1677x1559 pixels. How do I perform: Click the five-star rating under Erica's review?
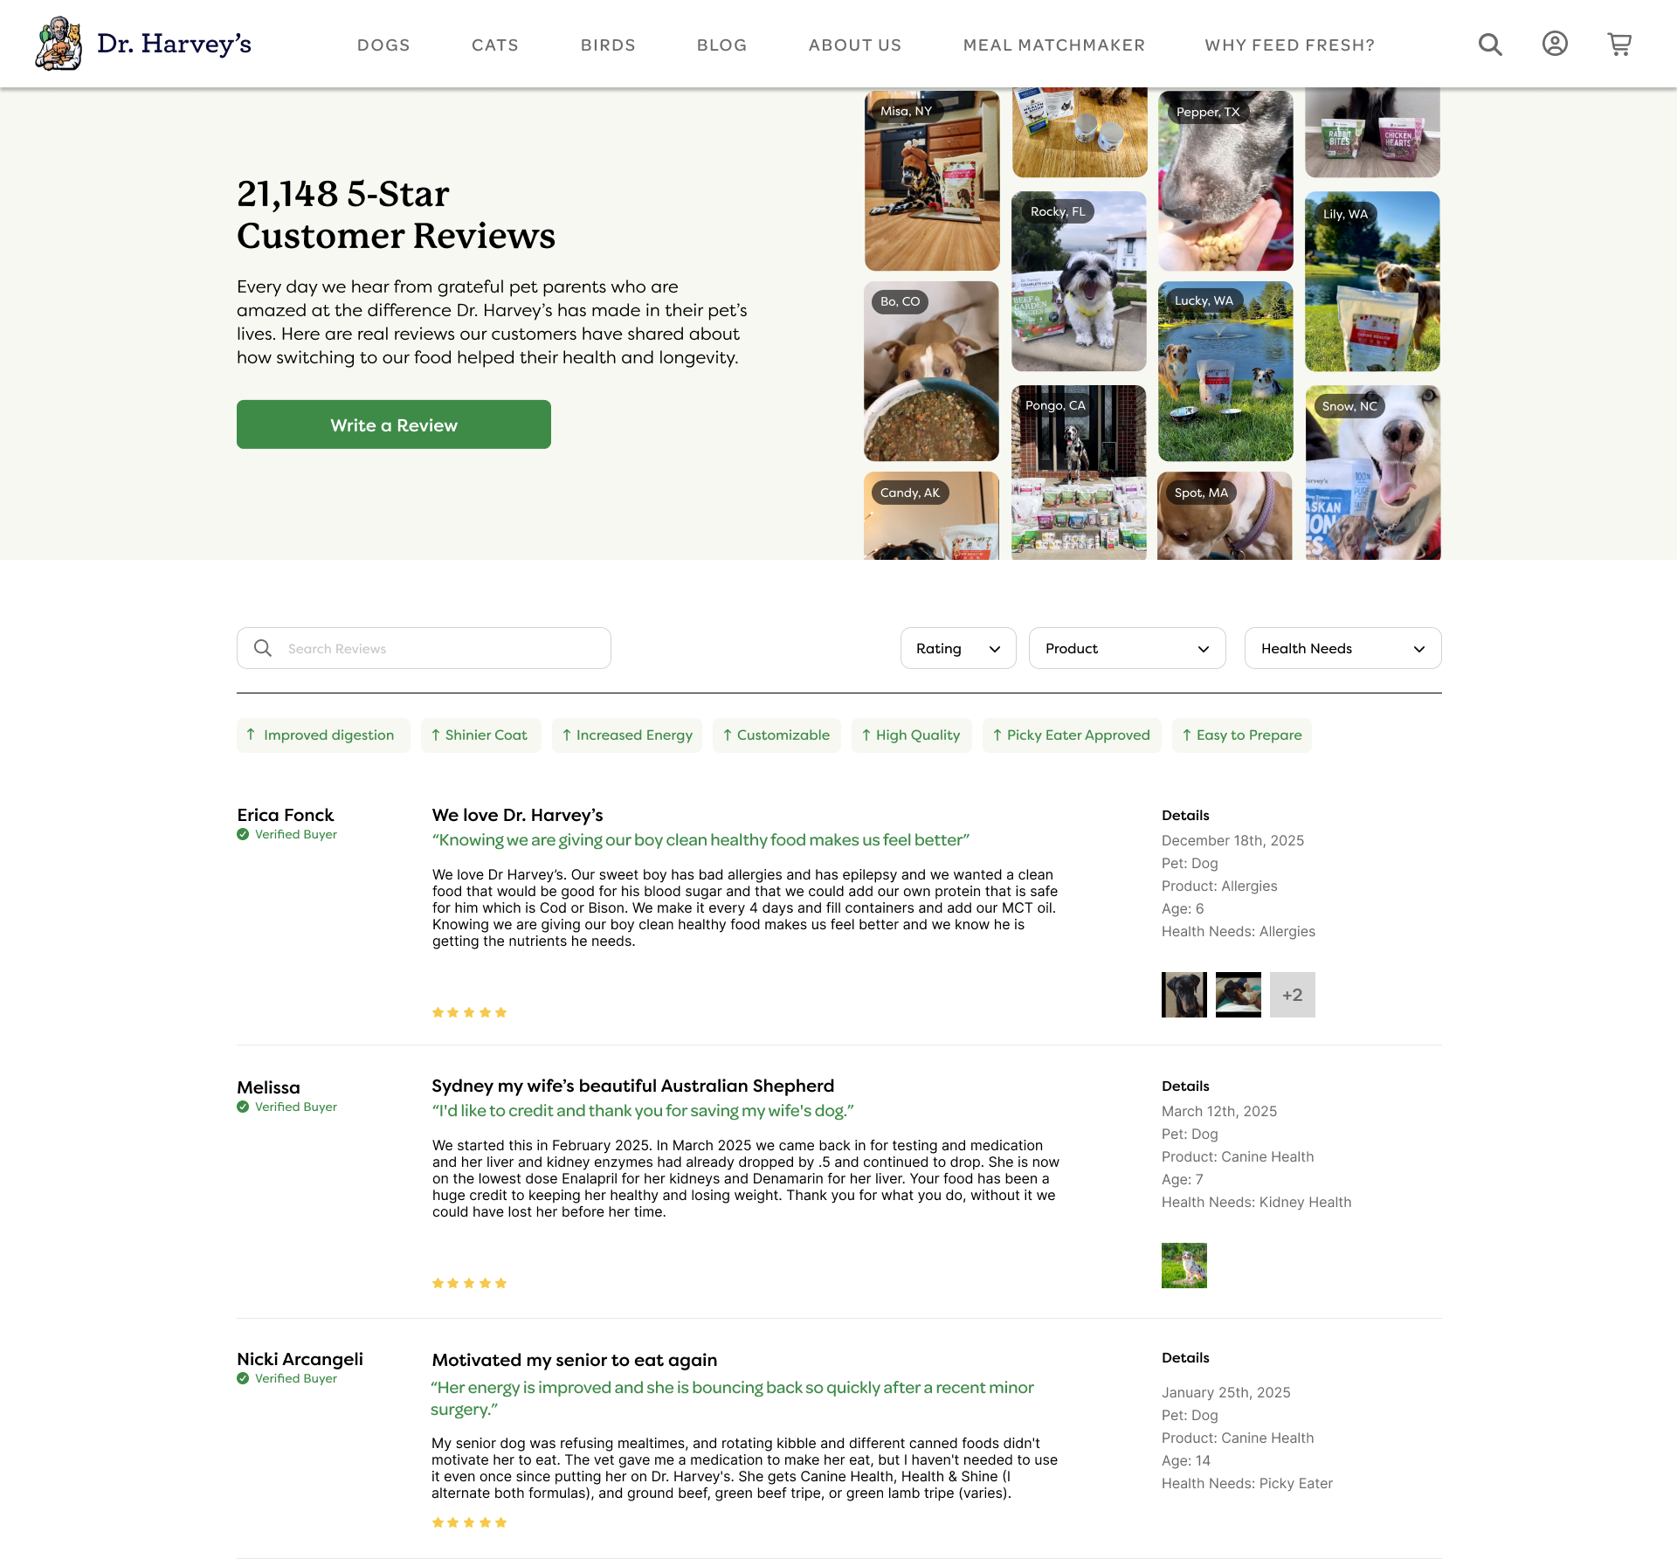coord(469,1012)
